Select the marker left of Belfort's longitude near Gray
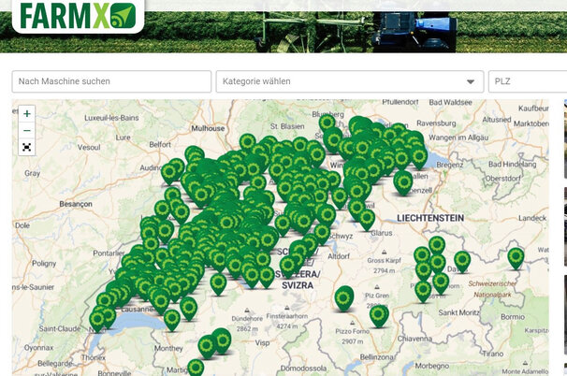 point(170,172)
